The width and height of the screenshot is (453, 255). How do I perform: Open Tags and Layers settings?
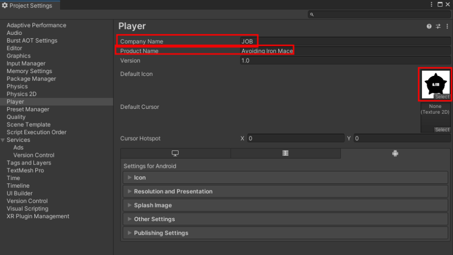(29, 163)
